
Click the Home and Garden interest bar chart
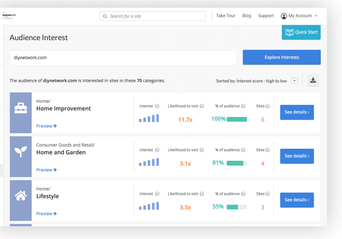[x=149, y=162]
